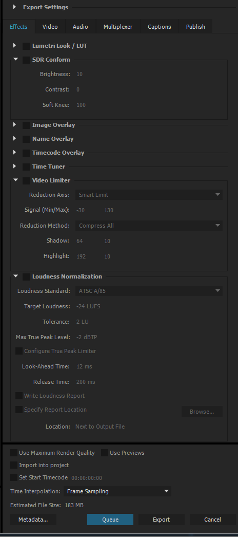Open the Audio tab

pos(81,27)
